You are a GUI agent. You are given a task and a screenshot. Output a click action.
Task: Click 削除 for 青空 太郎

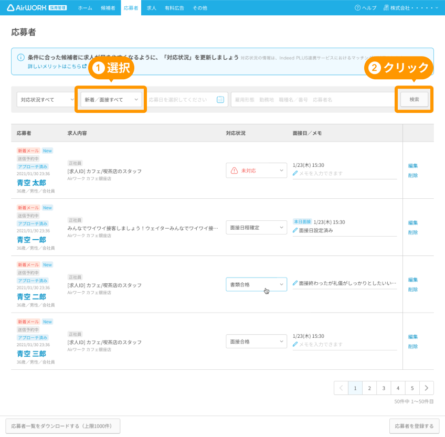pos(412,175)
